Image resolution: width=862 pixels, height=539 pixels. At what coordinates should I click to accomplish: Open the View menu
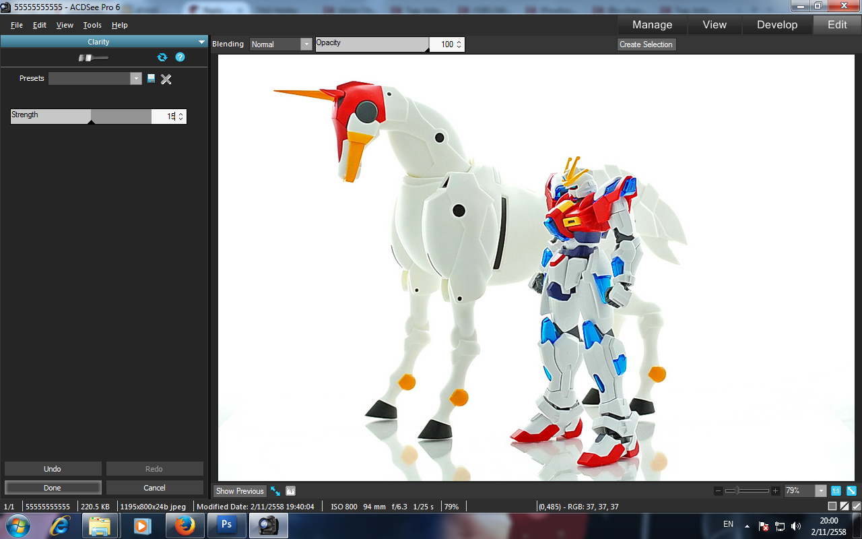pos(65,25)
